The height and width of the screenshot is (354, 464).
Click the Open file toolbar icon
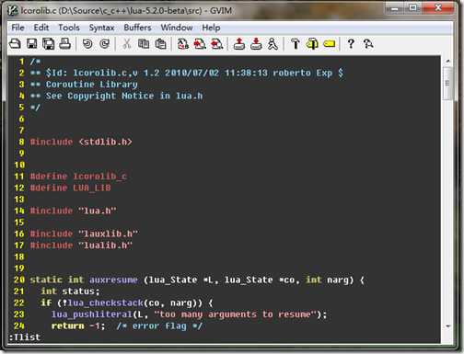pyautogui.click(x=15, y=44)
